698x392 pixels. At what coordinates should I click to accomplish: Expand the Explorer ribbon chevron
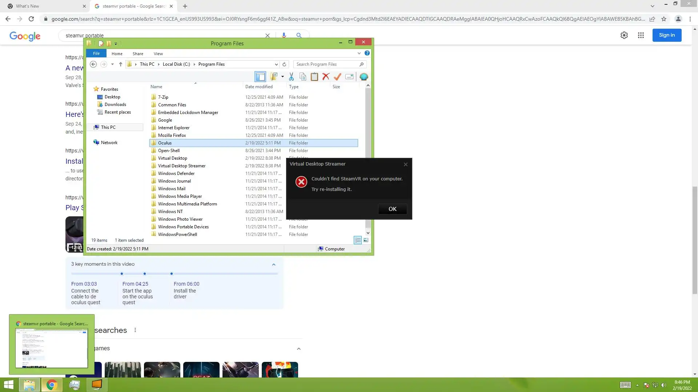pos(359,53)
